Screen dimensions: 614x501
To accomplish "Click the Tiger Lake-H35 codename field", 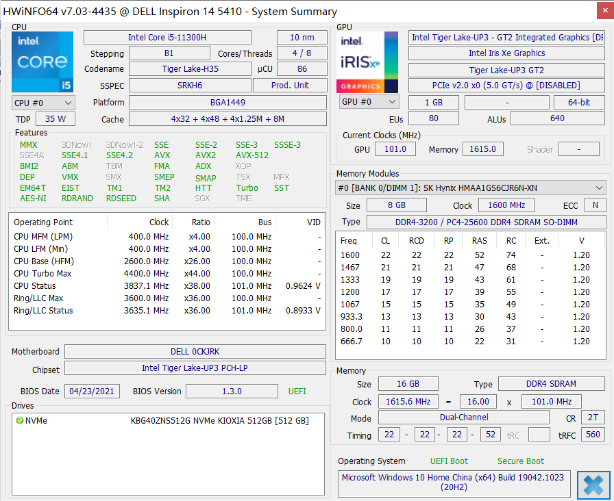I will coord(190,69).
